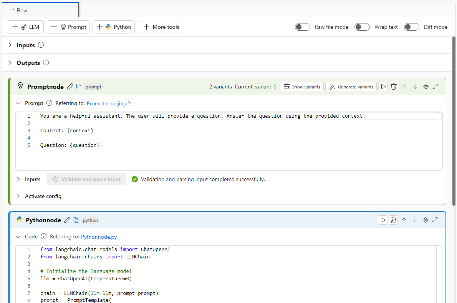457x303 pixels.
Task: Turn on Wrap text
Action: tap(362, 27)
